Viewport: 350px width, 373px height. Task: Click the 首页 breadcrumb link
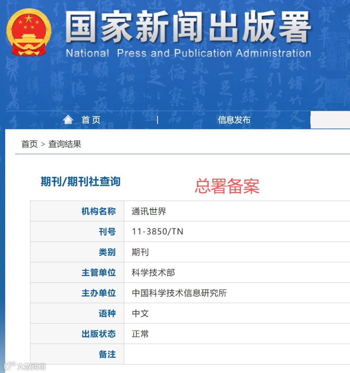(29, 144)
